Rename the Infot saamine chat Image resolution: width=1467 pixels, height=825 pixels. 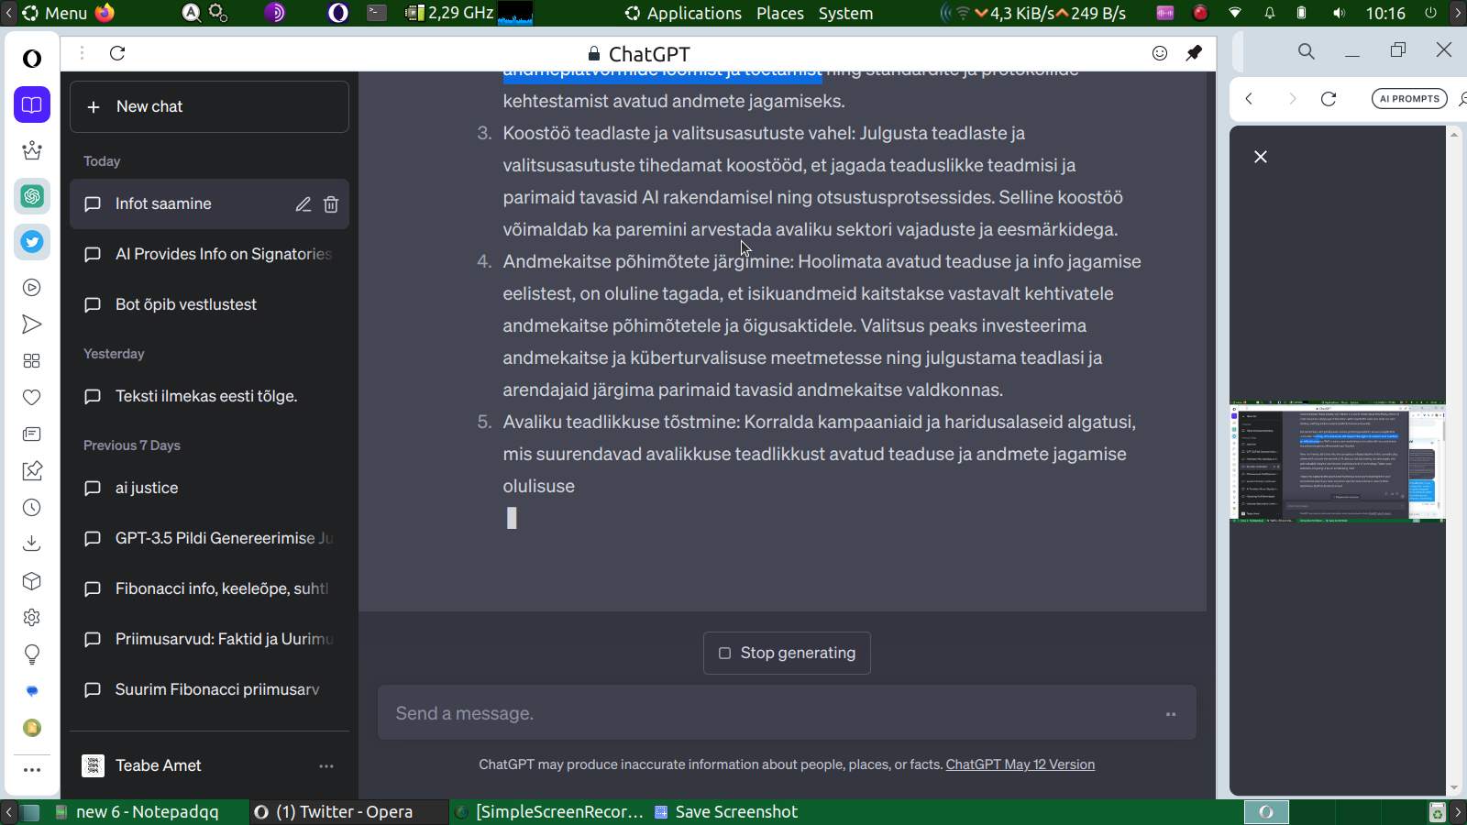click(303, 204)
